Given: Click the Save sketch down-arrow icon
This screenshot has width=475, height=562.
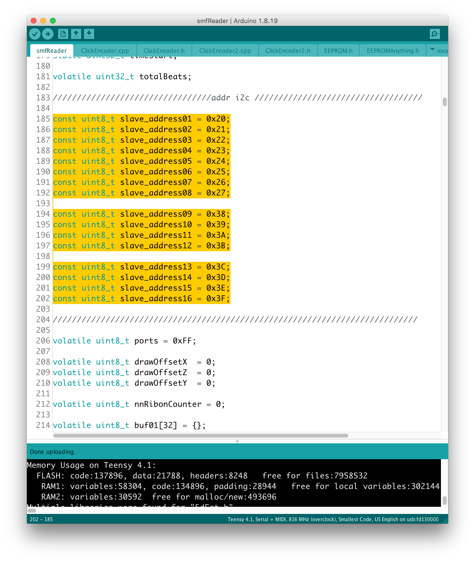Looking at the screenshot, I should (89, 34).
